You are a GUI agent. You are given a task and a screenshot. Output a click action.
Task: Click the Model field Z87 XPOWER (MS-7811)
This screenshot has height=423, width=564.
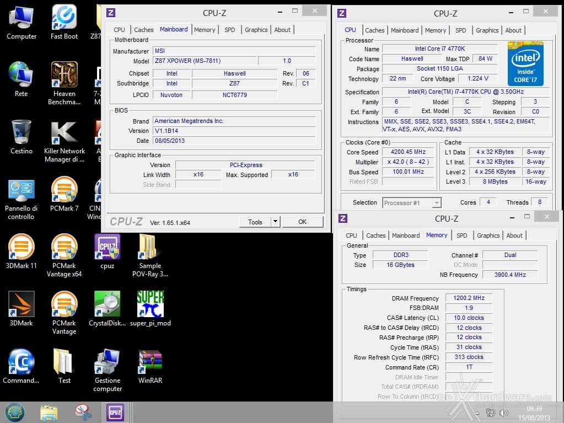tap(205, 61)
